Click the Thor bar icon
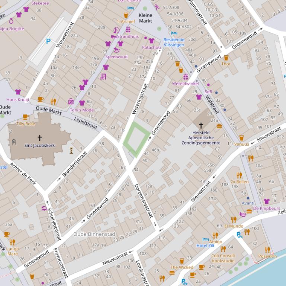Viewport: 286px width, 286px height. click(x=226, y=58)
